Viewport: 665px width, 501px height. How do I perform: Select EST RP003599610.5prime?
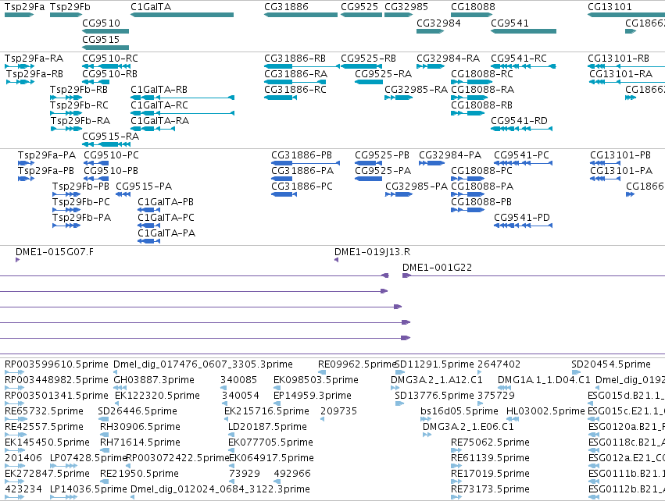(x=14, y=372)
